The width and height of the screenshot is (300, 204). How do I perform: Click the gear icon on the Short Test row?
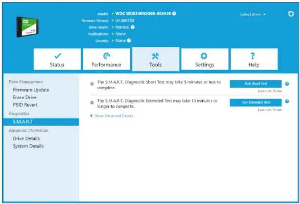tap(92, 84)
